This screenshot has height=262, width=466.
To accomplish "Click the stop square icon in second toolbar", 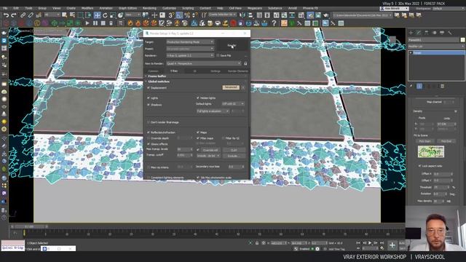I will point(103,23).
